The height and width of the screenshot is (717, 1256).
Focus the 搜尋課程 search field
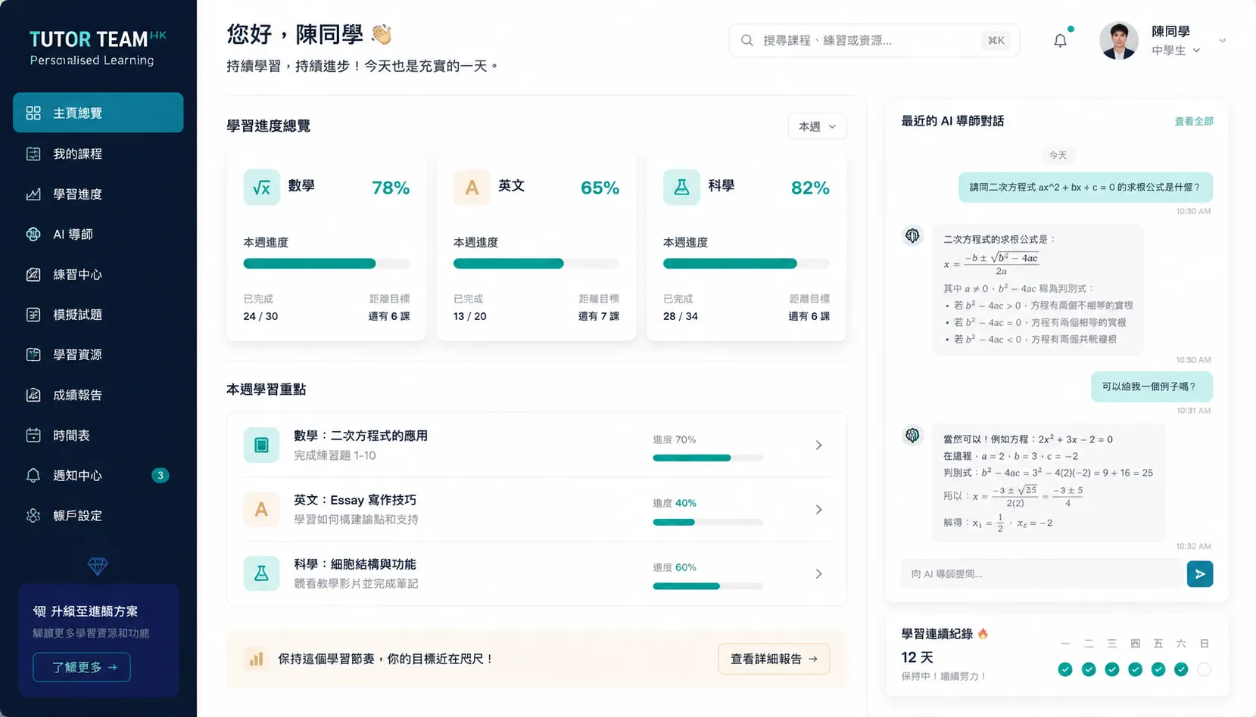874,40
